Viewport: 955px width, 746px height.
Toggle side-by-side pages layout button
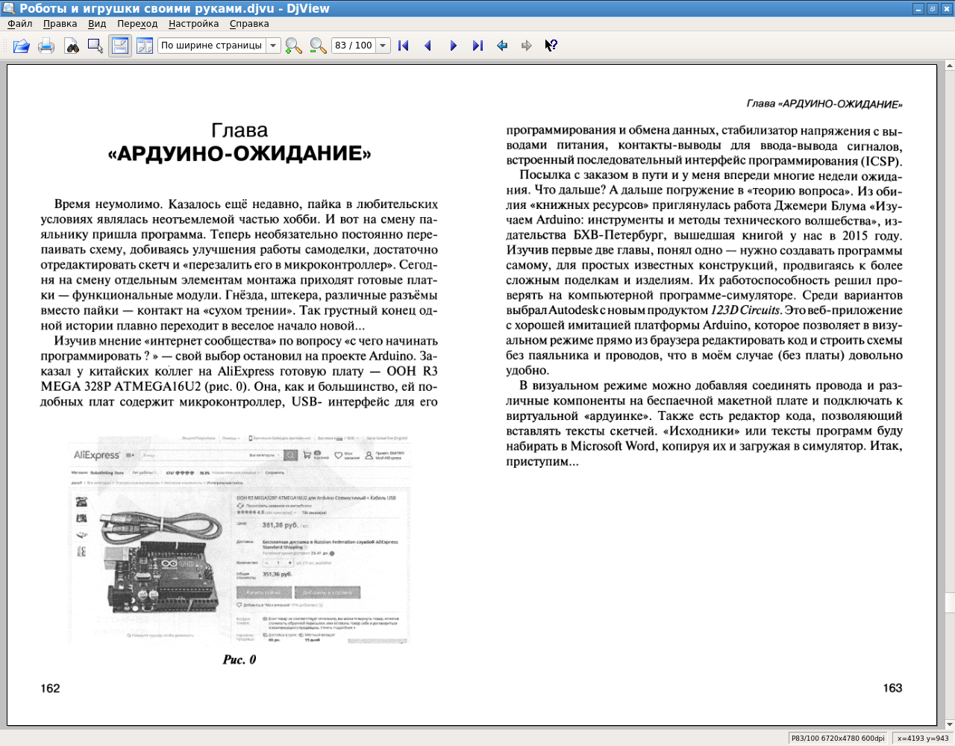pos(145,46)
